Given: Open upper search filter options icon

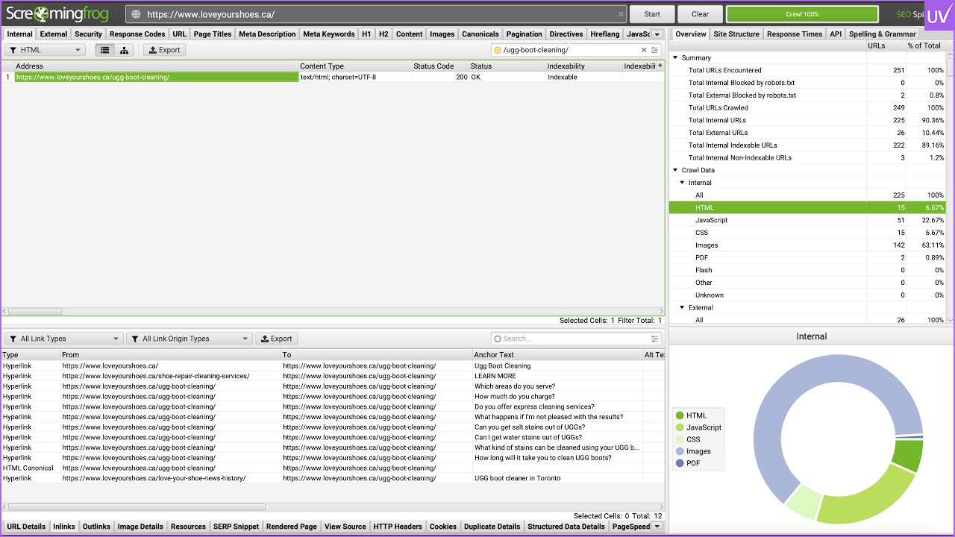Looking at the screenshot, I should click(655, 50).
